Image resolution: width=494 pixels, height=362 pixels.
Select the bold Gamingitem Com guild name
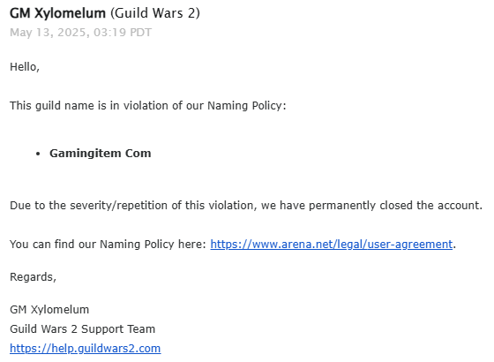(x=101, y=154)
